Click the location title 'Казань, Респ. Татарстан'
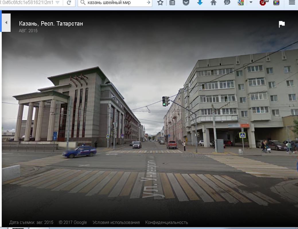This screenshot has height=229, width=298. pyautogui.click(x=51, y=24)
